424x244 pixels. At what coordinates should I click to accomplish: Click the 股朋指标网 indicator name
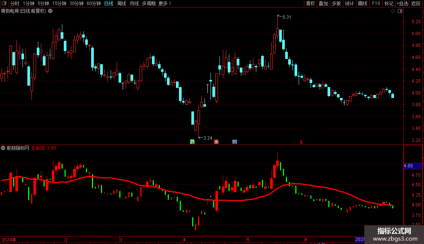18,148
